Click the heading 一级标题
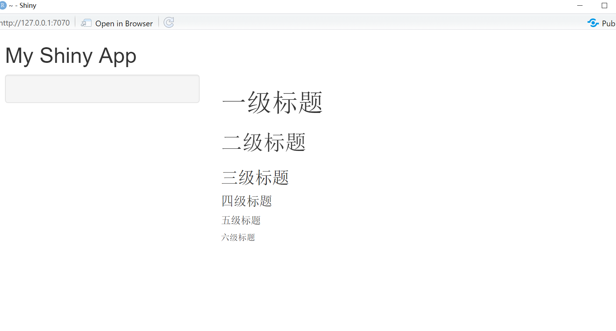 pos(272,102)
